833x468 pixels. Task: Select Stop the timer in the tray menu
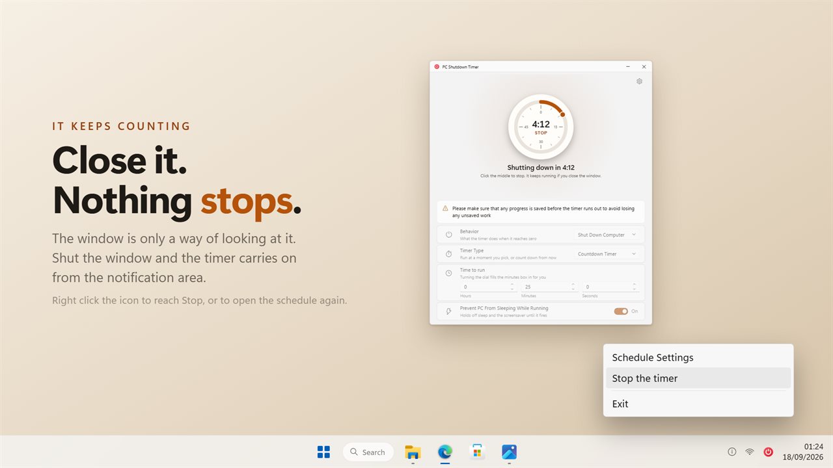(x=698, y=378)
